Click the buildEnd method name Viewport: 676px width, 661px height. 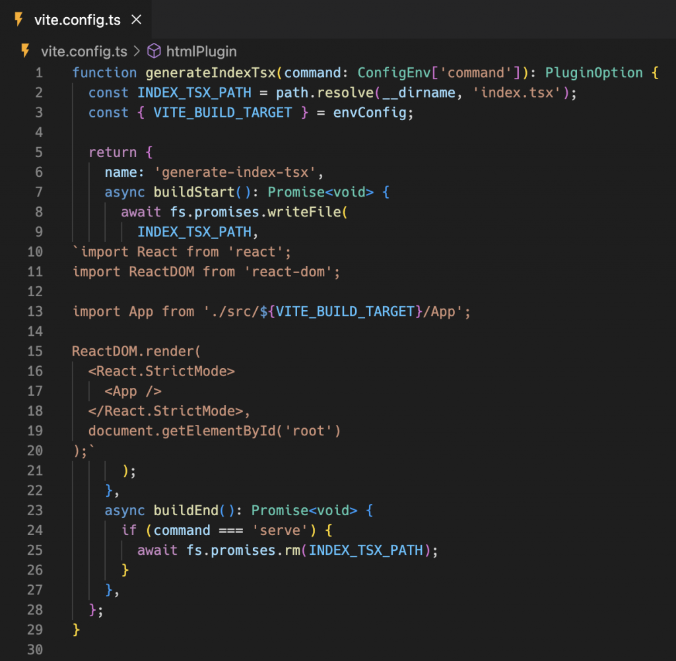pos(186,511)
